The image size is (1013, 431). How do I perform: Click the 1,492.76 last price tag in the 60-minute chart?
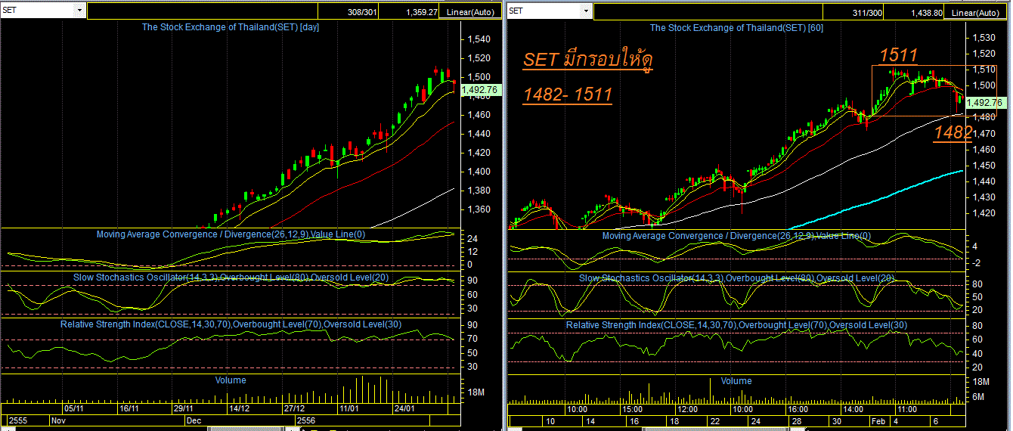point(985,102)
